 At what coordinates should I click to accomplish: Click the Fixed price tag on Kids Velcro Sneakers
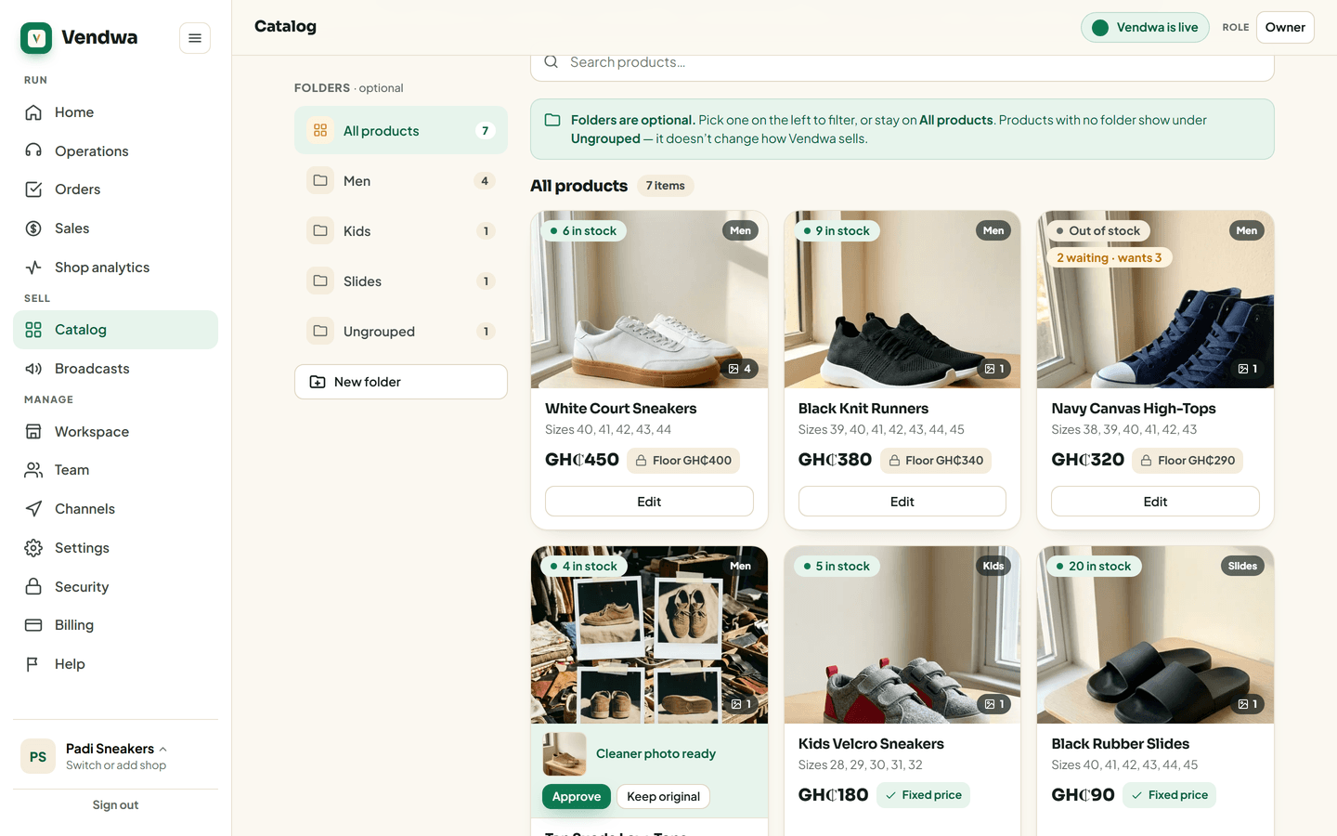pyautogui.click(x=923, y=795)
